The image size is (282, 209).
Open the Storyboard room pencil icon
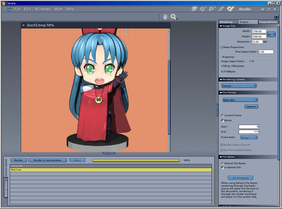(x=212, y=9)
